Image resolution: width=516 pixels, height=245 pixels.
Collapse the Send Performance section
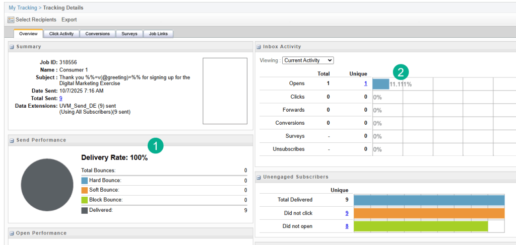click(x=12, y=140)
